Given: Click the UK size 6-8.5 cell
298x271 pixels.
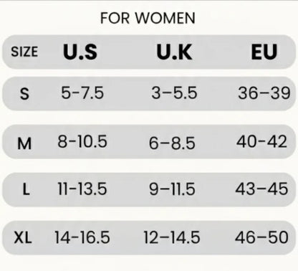Looking at the screenshot, I should click(172, 143).
